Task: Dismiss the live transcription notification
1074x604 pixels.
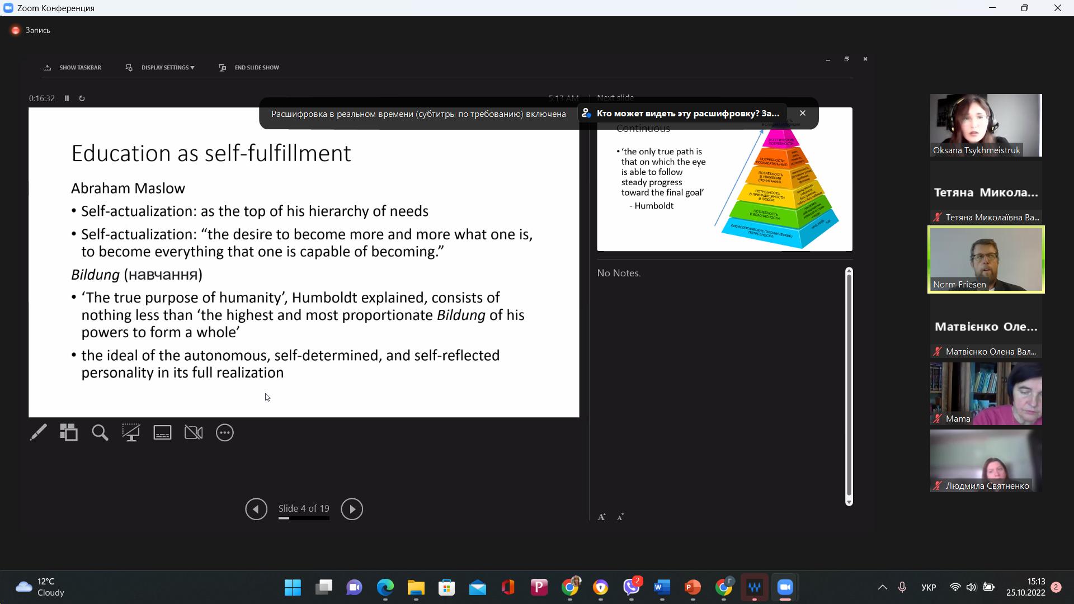Action: pos(803,113)
